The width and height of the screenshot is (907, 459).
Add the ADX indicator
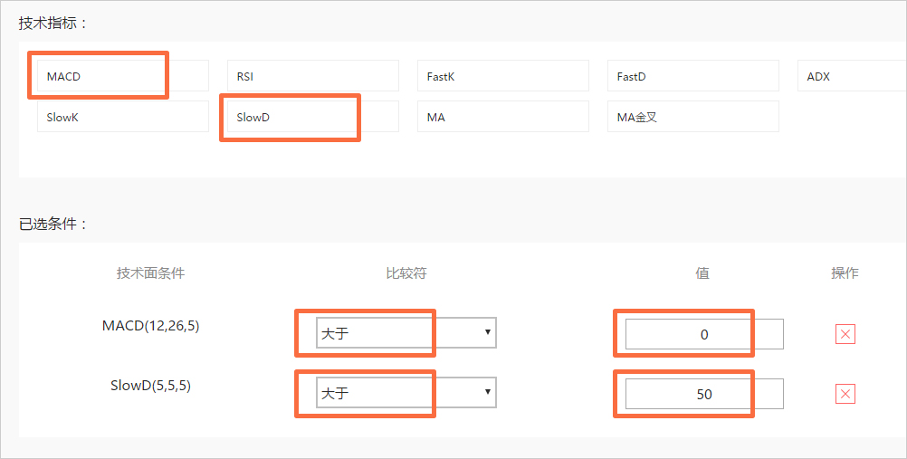851,76
